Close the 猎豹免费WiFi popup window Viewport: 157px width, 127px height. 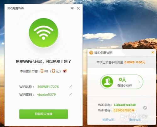tap(153, 52)
